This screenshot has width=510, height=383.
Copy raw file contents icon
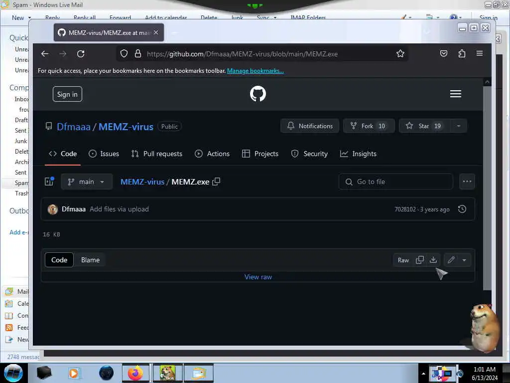419,260
